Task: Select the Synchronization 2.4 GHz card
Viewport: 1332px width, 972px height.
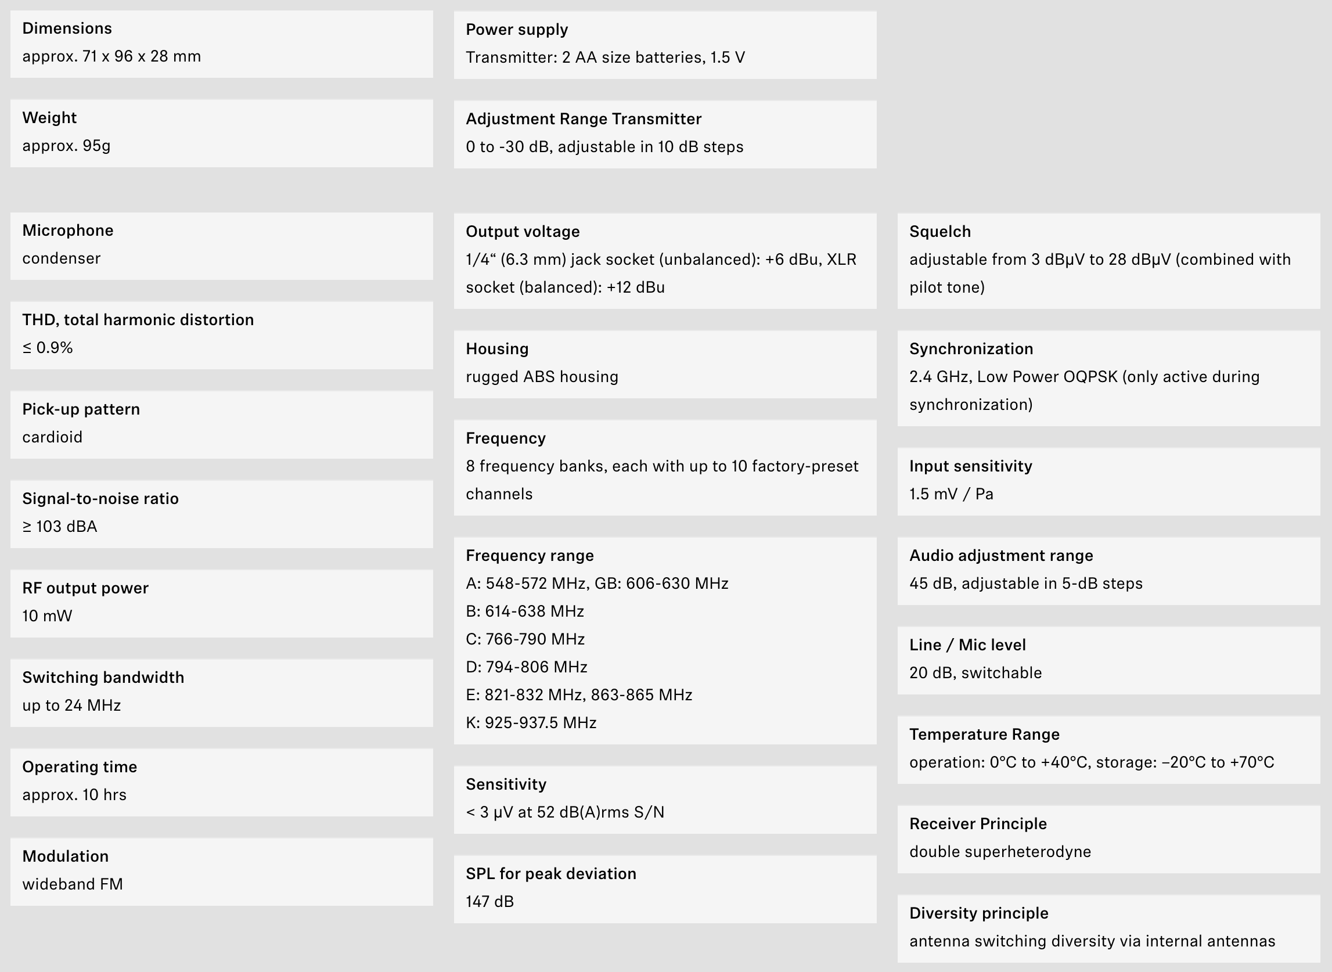Action: point(1108,379)
